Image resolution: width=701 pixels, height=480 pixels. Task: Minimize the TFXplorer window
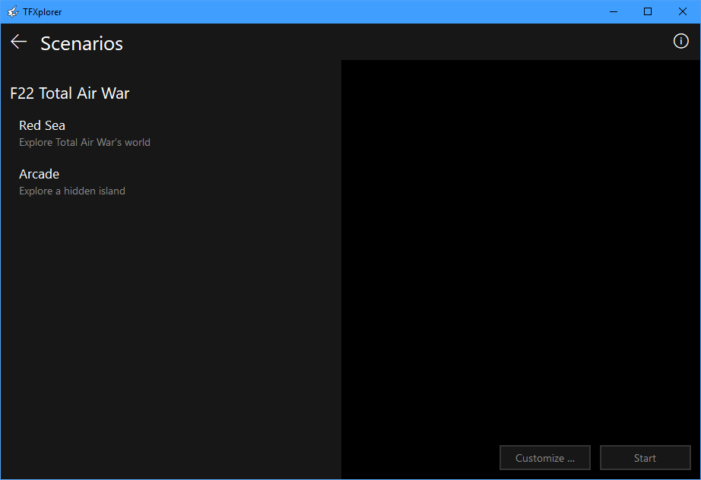[613, 11]
